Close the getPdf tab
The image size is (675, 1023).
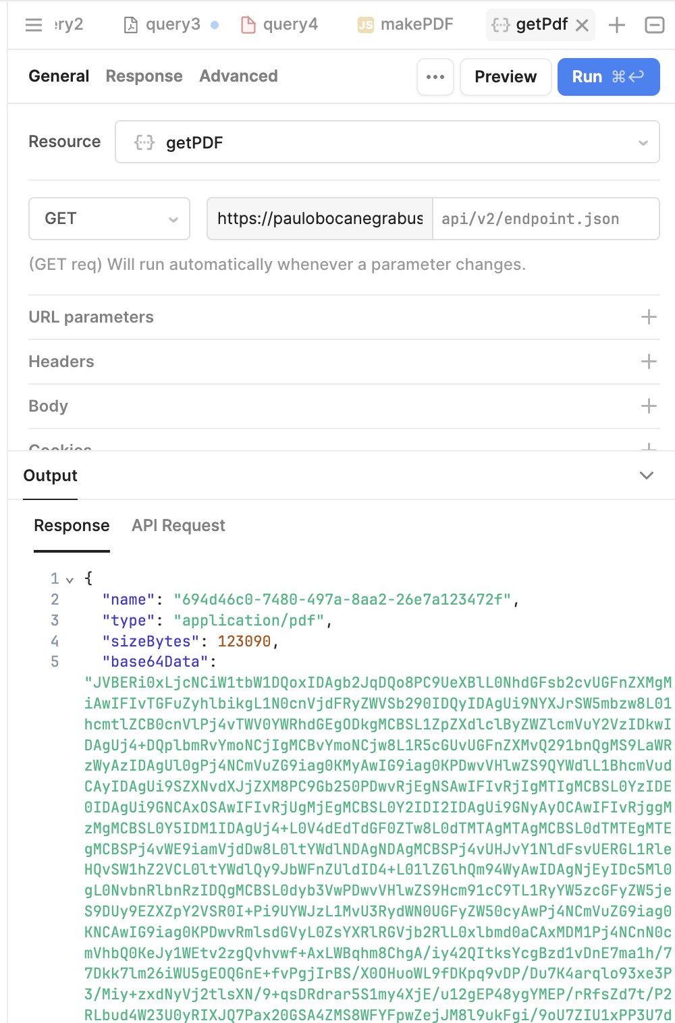click(x=582, y=24)
